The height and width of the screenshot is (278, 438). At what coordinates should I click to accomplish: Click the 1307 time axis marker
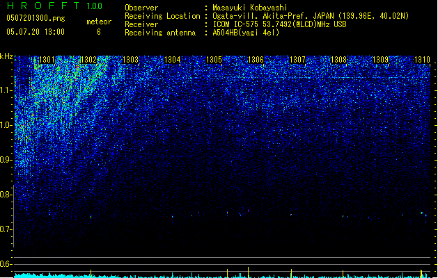coord(297,60)
